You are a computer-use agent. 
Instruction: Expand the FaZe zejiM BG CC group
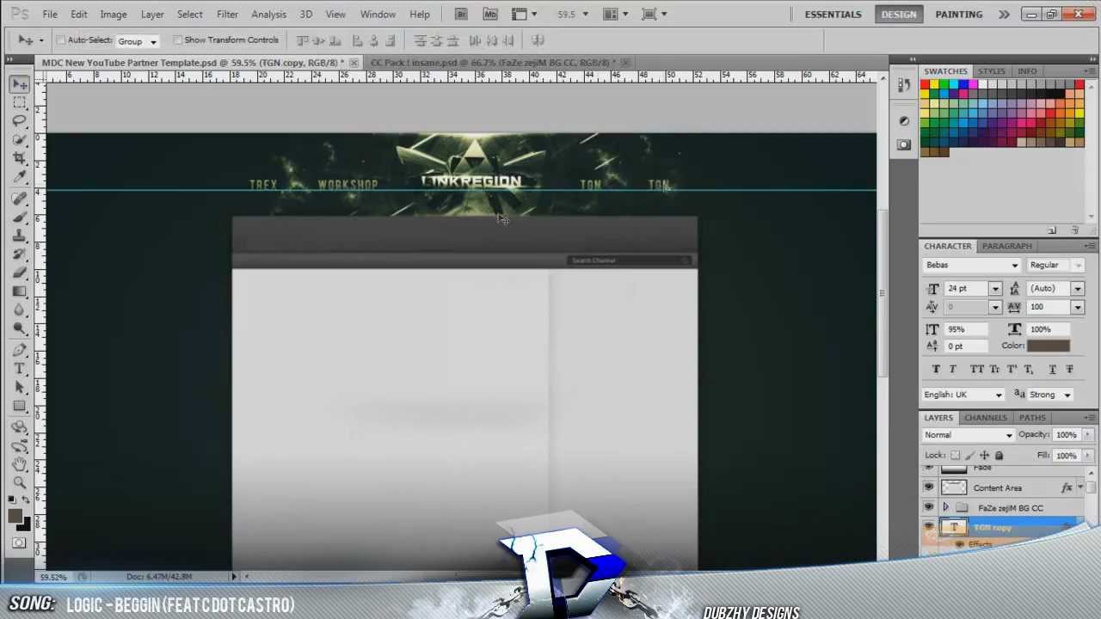coord(946,508)
